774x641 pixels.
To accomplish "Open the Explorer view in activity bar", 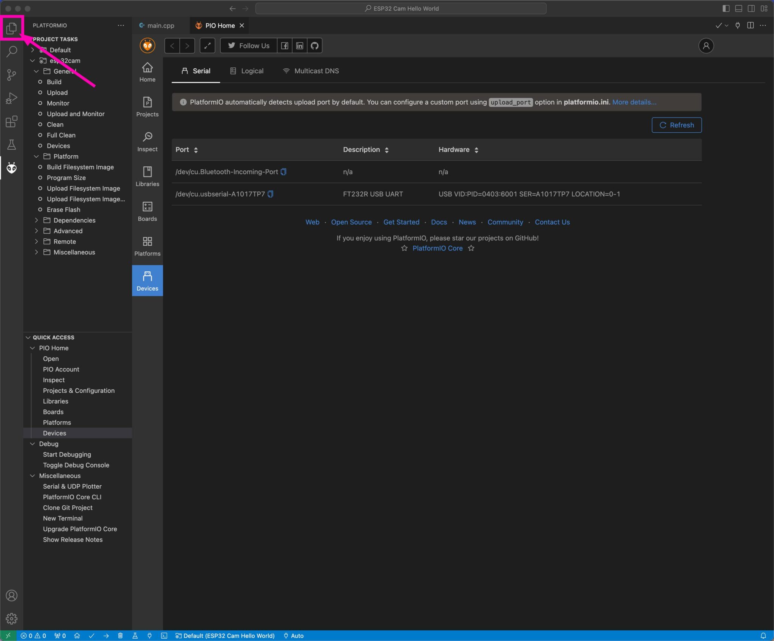I will click(11, 28).
